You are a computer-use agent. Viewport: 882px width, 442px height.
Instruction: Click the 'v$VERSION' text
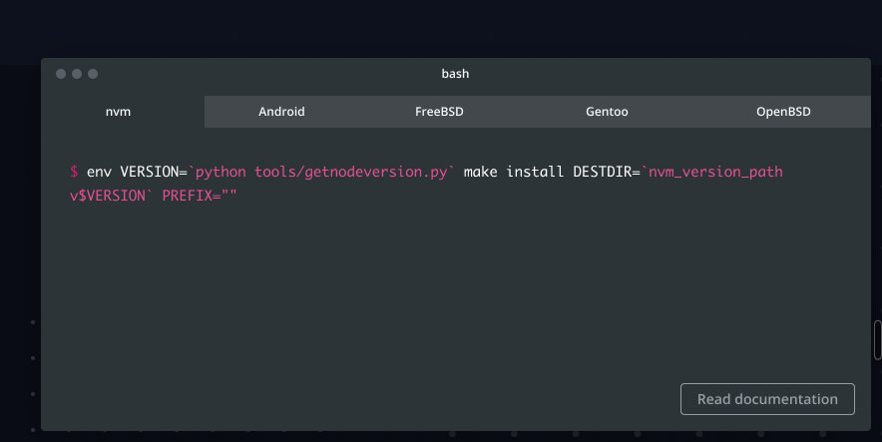tap(108, 196)
